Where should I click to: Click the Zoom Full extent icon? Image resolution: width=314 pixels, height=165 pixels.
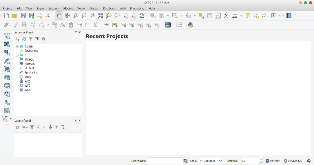(100, 16)
